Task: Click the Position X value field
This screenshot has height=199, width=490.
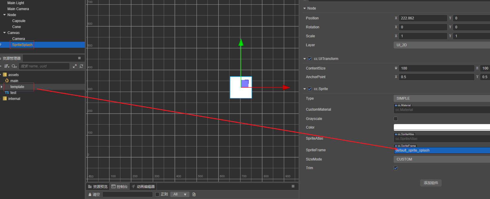Action: click(x=423, y=18)
